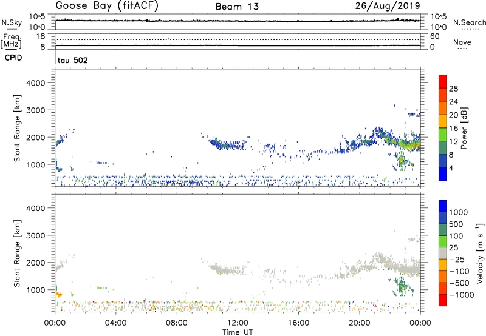Click the "04:00" time axis label
Screen dimensions: 486x336
115,323
